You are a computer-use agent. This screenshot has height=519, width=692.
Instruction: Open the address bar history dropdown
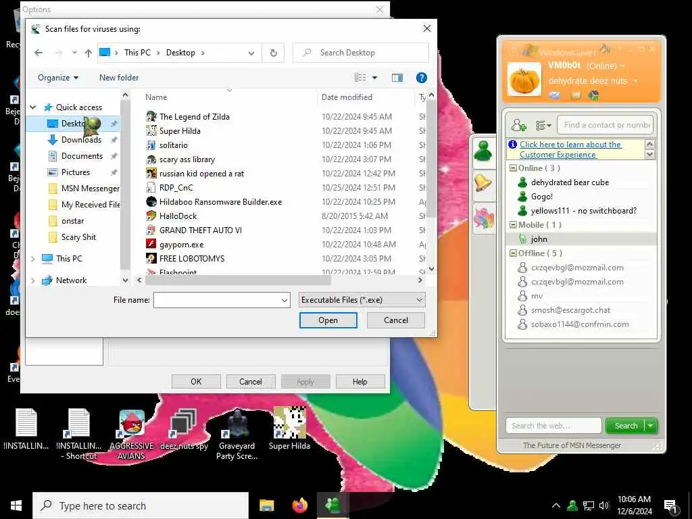251,53
